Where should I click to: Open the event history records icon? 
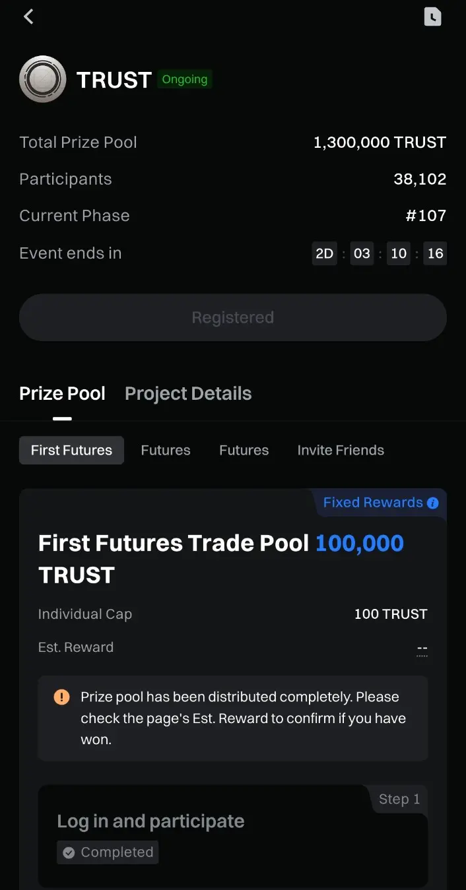(x=432, y=17)
